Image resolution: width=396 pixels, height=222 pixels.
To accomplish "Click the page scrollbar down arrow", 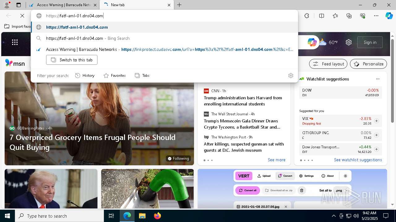I will (x=393, y=204).
